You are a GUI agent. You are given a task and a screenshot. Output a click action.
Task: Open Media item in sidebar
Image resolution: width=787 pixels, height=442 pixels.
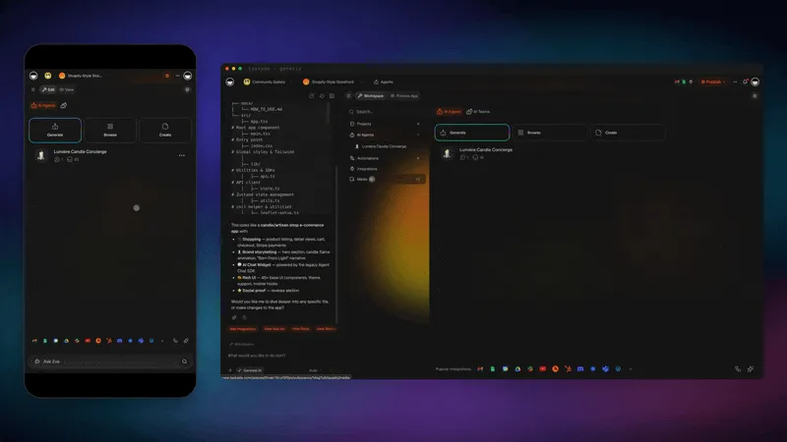pos(387,179)
